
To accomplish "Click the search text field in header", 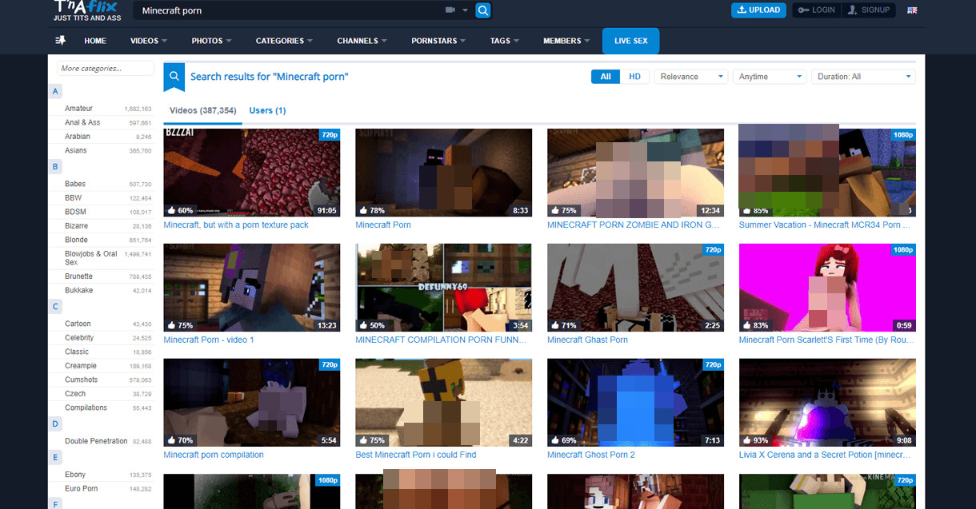I will [x=288, y=10].
